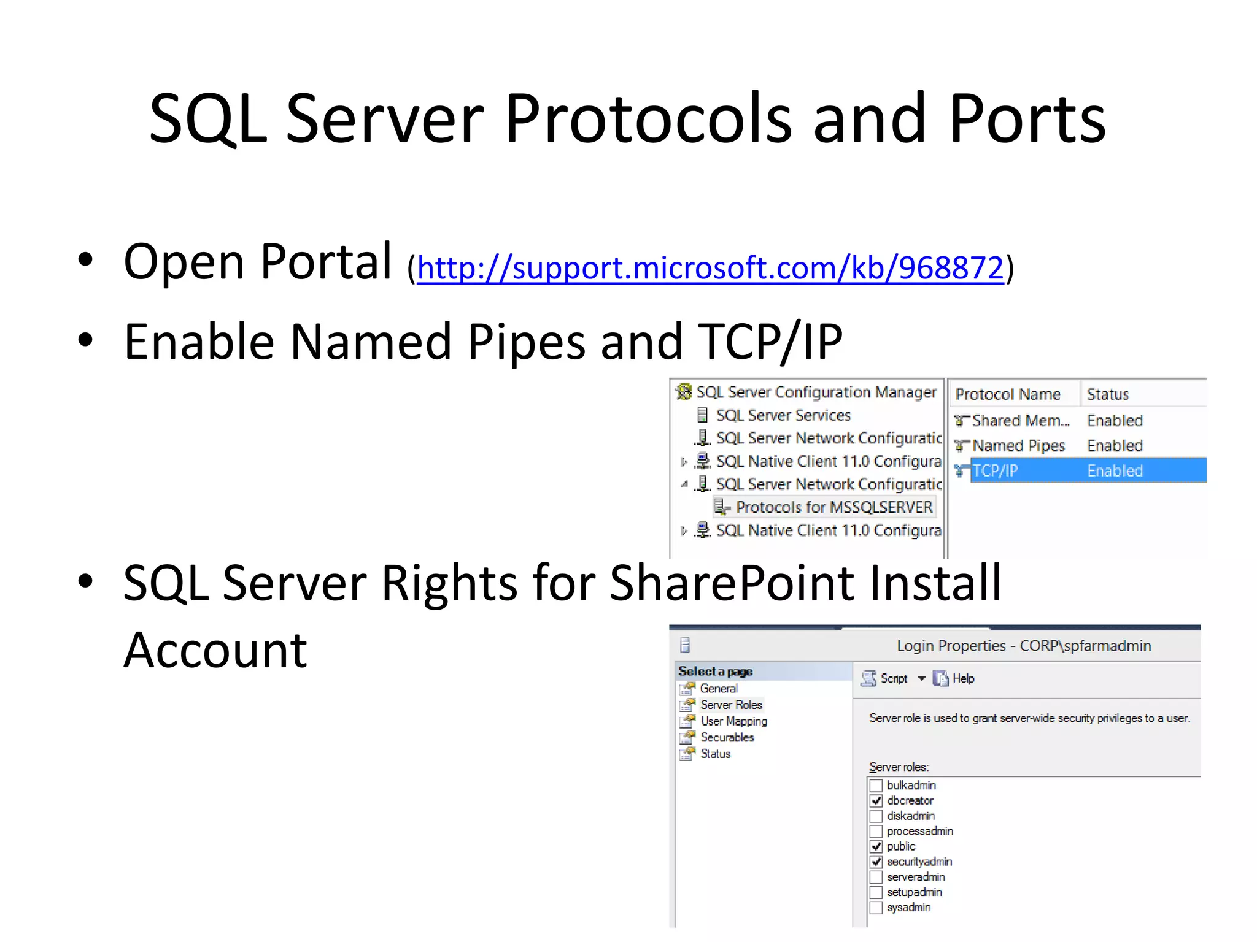Open the support.microsoft.com/kb/968872 link
Screen dimensions: 1257x942
tap(710, 268)
